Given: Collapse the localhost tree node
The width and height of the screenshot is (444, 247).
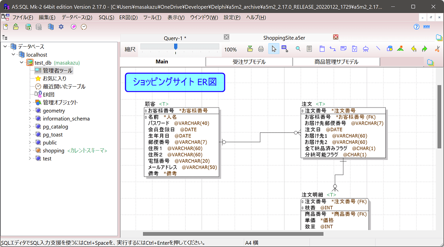Looking at the screenshot, I should [13, 54].
